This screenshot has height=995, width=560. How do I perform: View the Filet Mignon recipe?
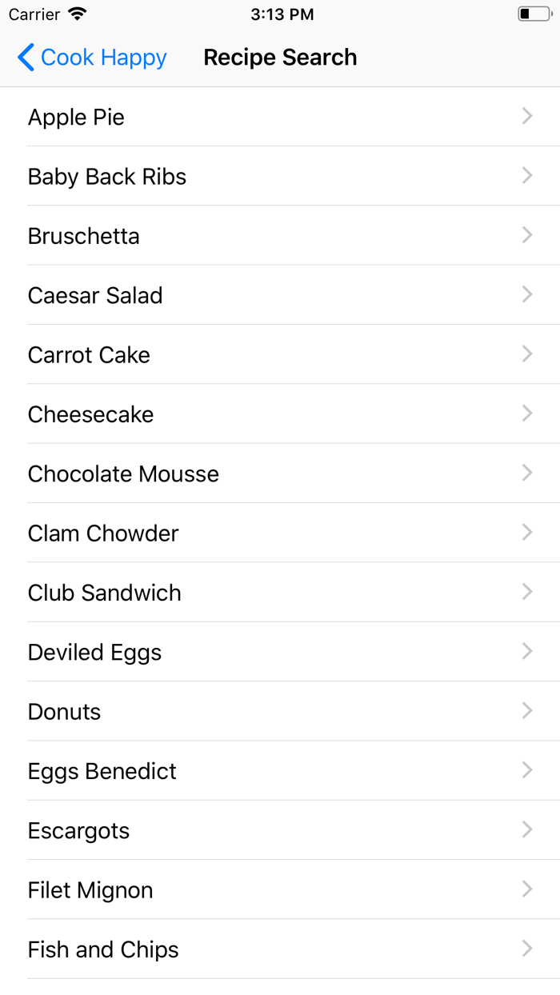tap(90, 889)
